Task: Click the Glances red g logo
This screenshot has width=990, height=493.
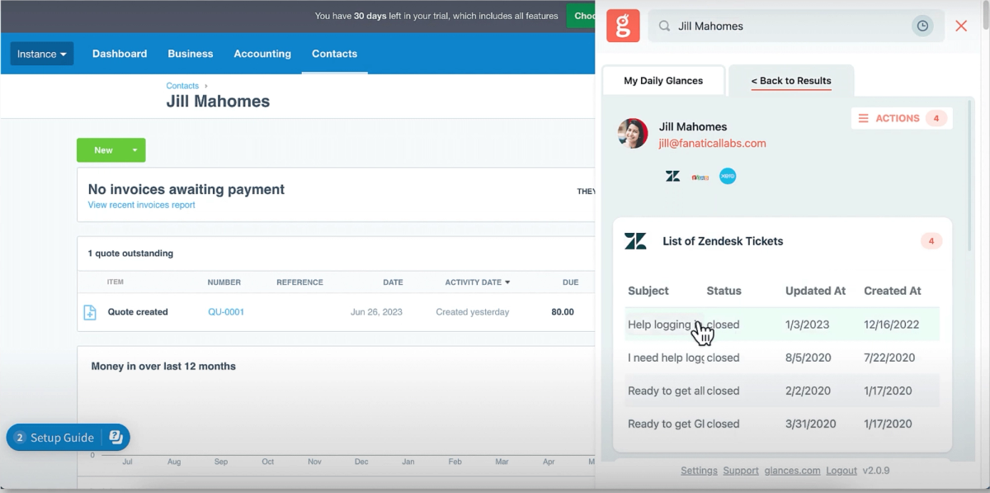Action: coord(623,26)
